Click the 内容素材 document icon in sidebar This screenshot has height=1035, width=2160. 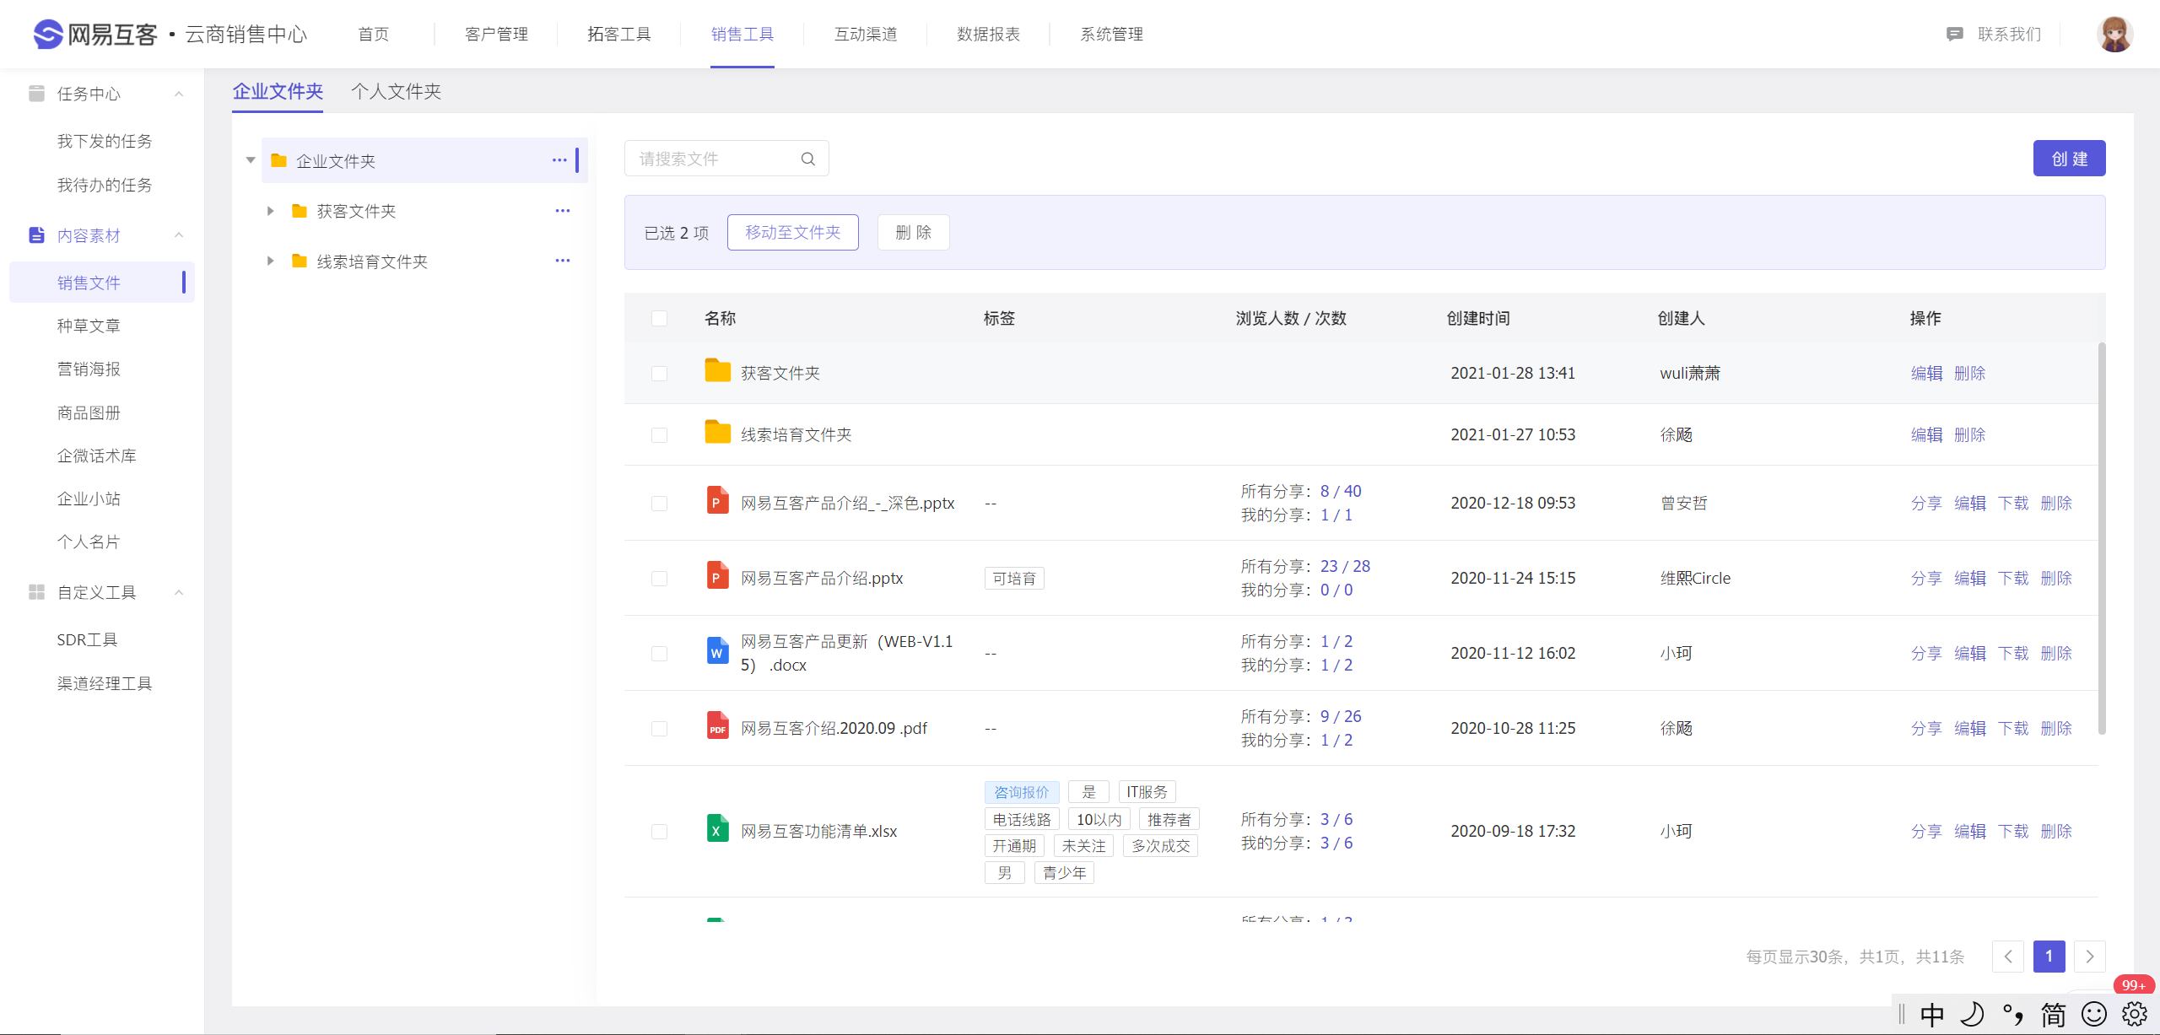click(36, 235)
